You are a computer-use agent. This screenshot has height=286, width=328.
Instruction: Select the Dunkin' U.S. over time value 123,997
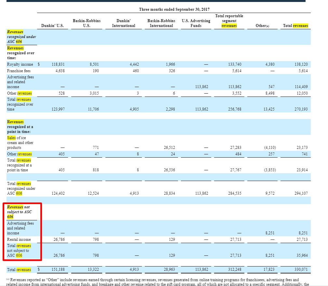coord(58,109)
